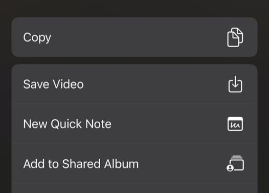269x193 pixels.
Task: Click the "Save Video" text label
Action: [x=53, y=84]
